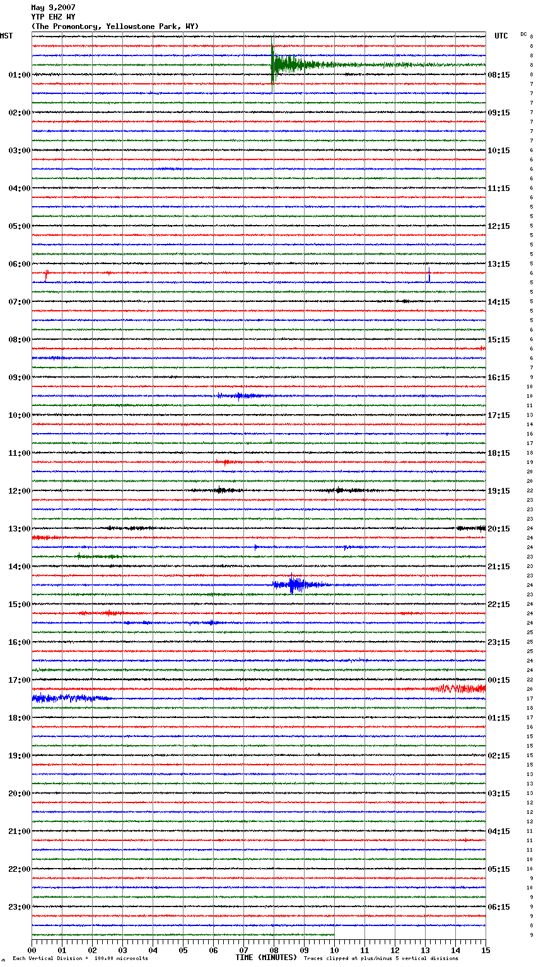
Task: Click the "10" minute tick label
Action: (x=335, y=950)
